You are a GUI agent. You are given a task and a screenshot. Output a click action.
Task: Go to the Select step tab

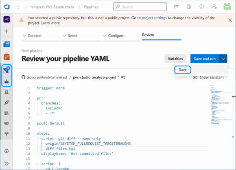81,36
